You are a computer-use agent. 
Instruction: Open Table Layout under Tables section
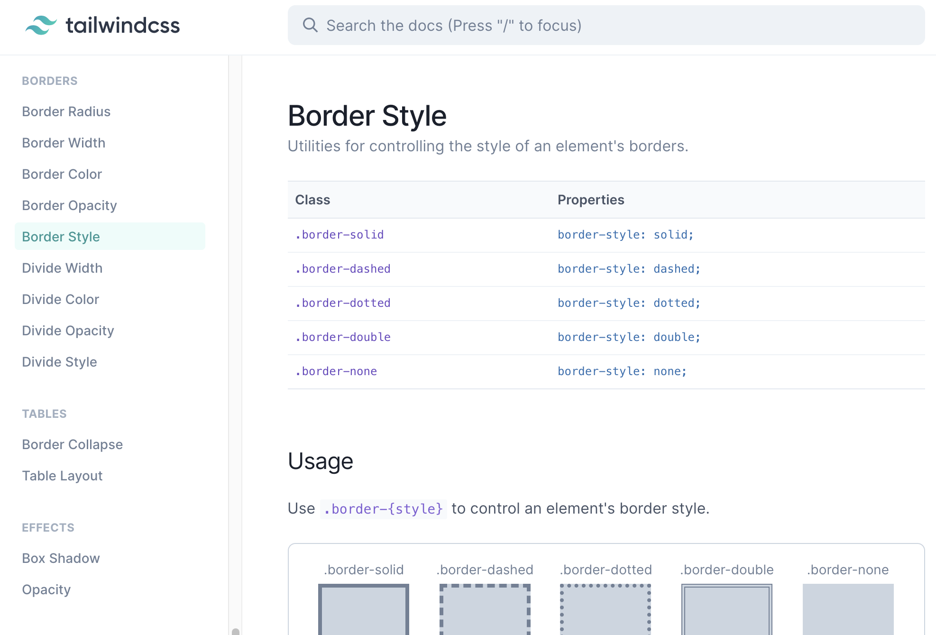pyautogui.click(x=62, y=476)
